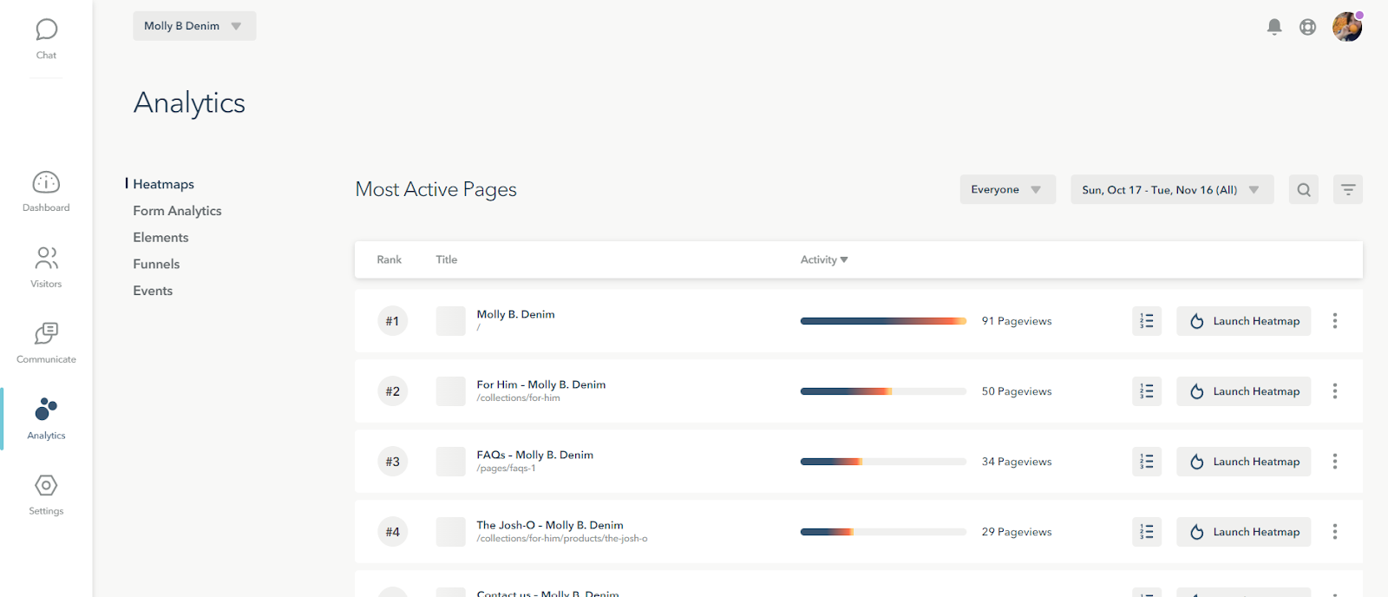
Task: Click the /pages/faqs-1 path text
Action: (x=506, y=469)
